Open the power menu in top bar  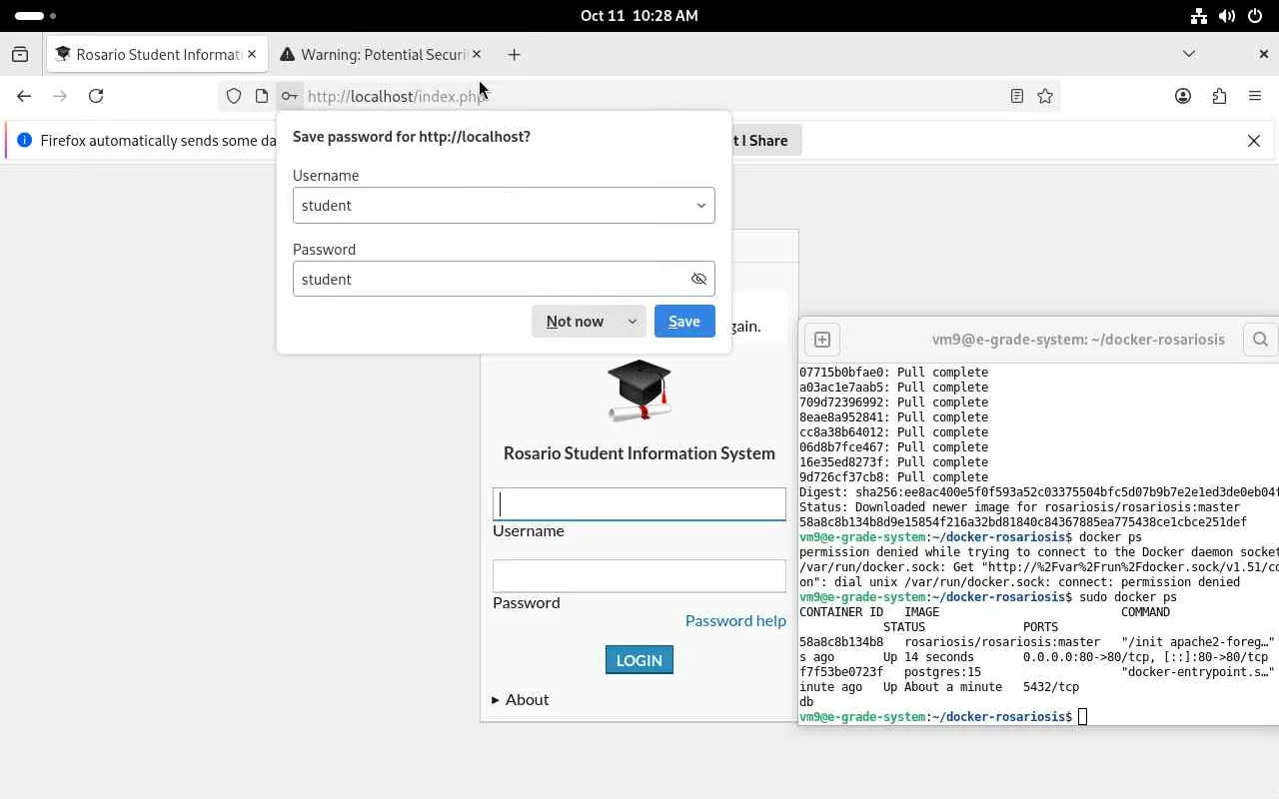click(1255, 16)
